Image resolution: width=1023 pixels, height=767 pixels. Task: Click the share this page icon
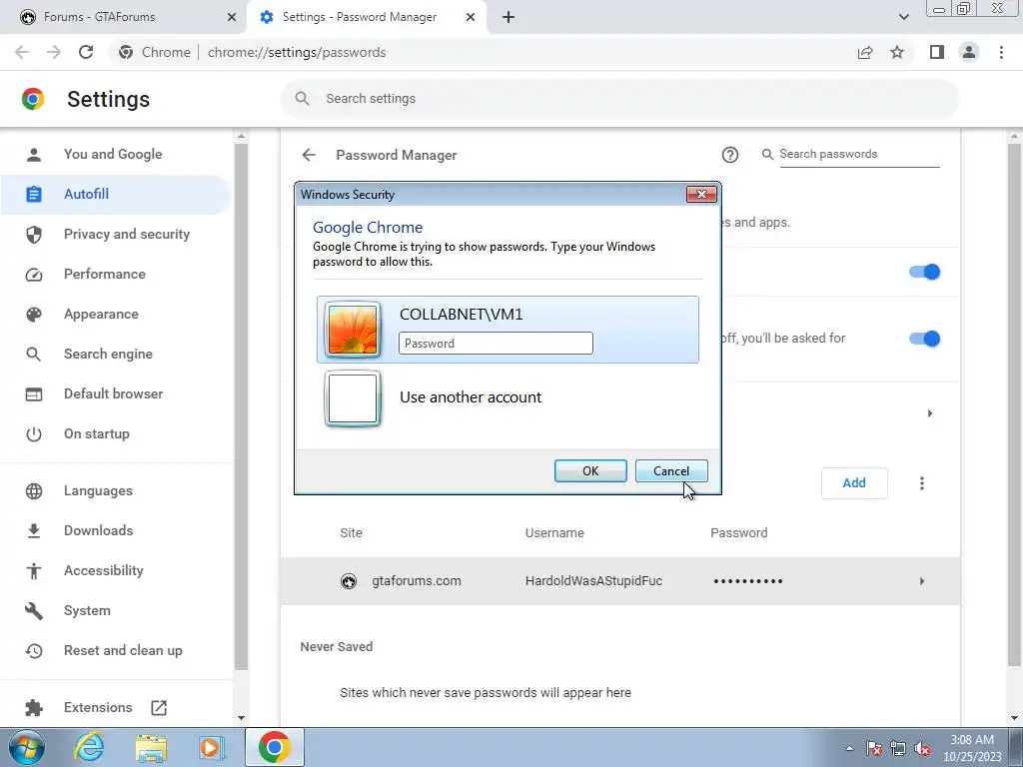(865, 52)
